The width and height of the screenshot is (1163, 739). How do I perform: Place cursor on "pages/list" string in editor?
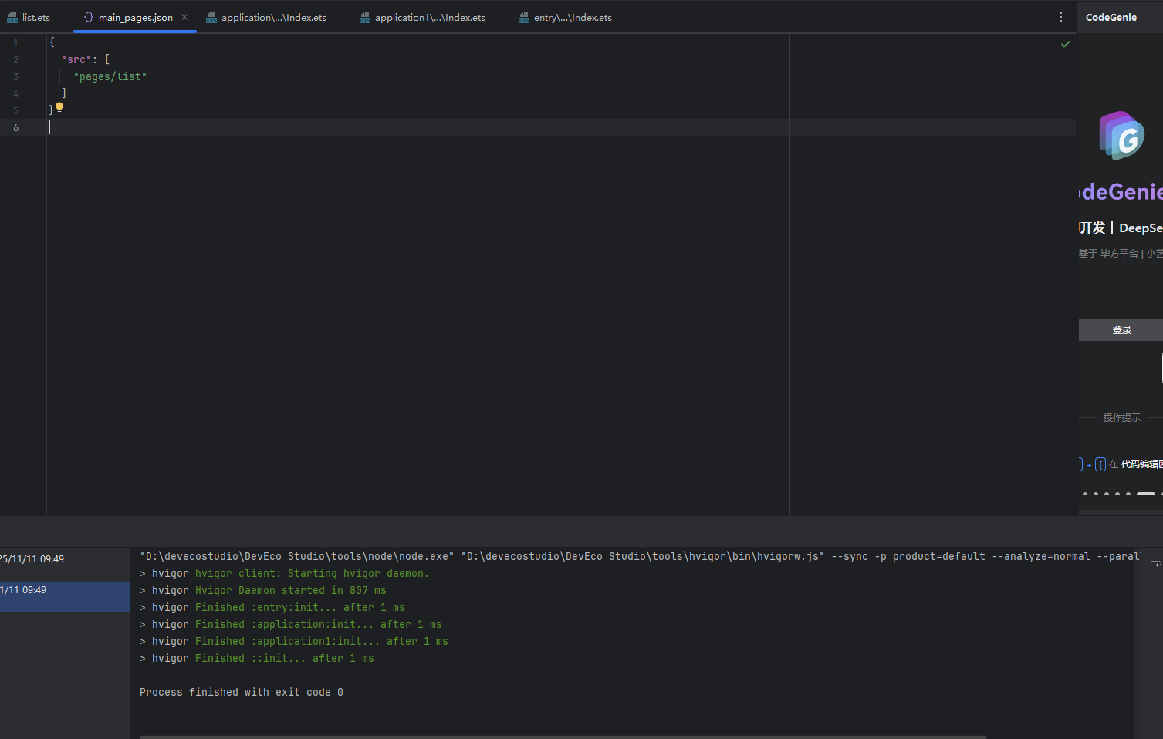point(110,76)
